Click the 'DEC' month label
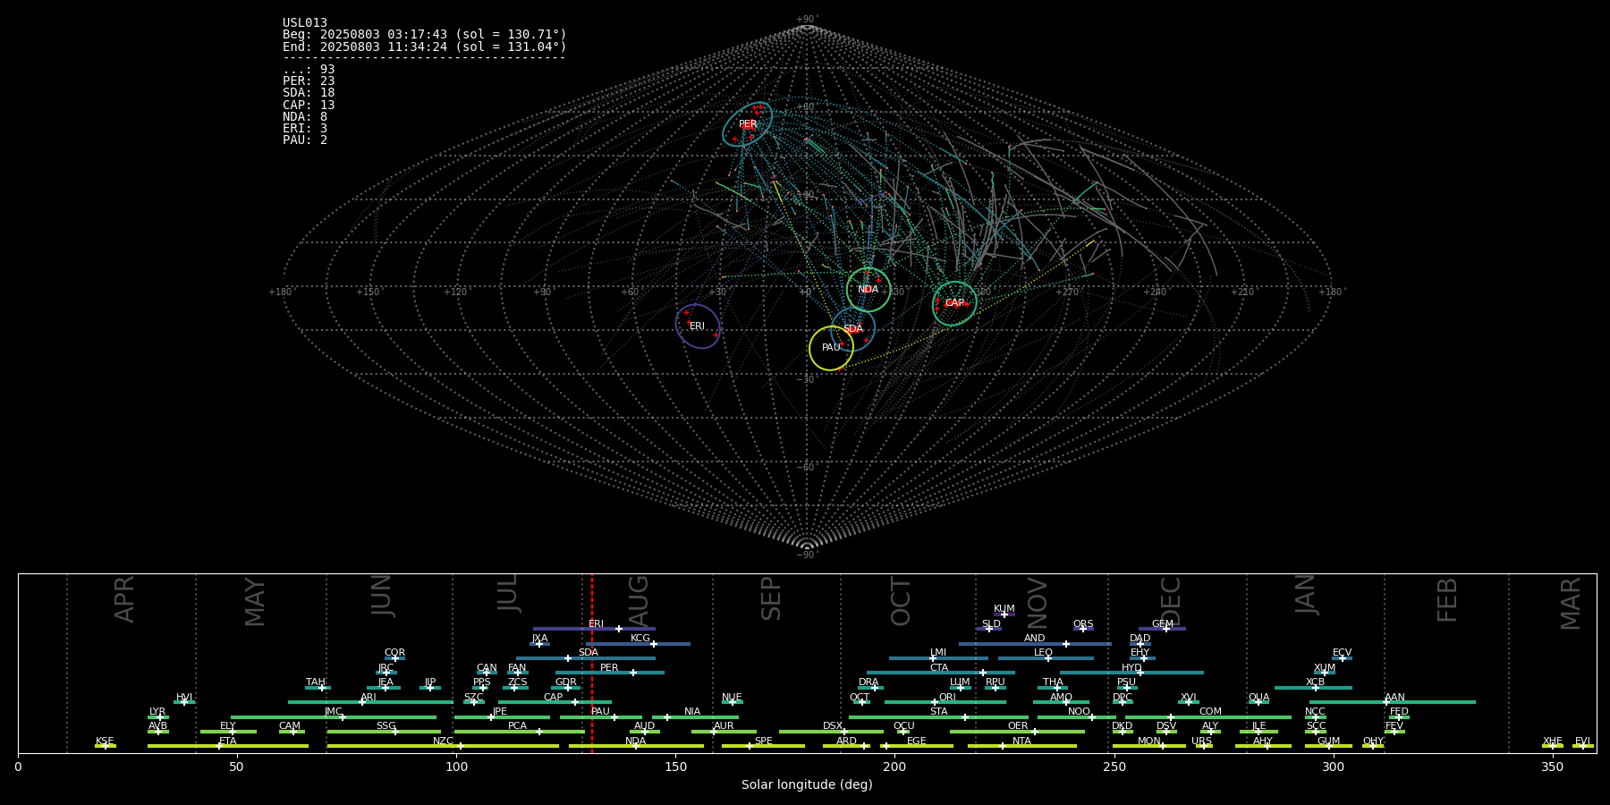 coord(1171,602)
